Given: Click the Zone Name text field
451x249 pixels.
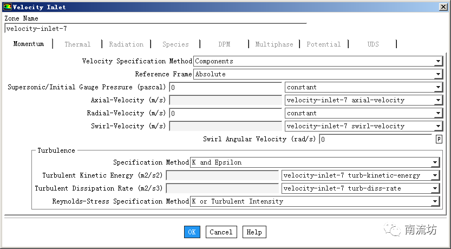Looking at the screenshot, I should click(x=155, y=29).
